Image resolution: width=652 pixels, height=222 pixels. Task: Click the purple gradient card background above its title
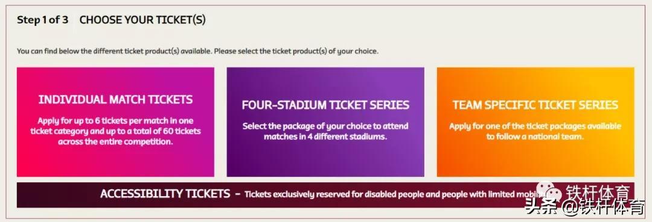coord(325,82)
